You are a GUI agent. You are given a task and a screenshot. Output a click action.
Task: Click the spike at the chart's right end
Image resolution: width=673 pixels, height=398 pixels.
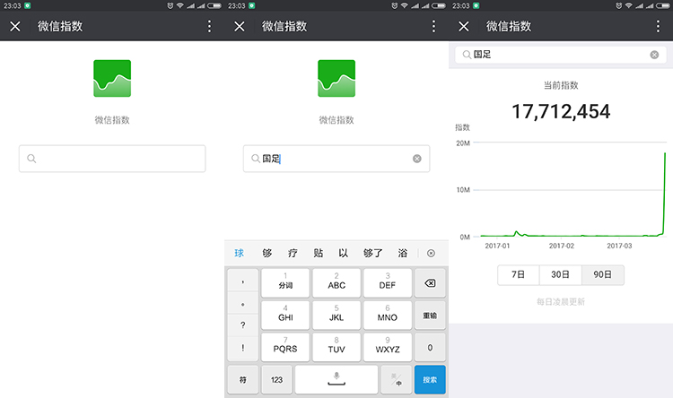664,193
